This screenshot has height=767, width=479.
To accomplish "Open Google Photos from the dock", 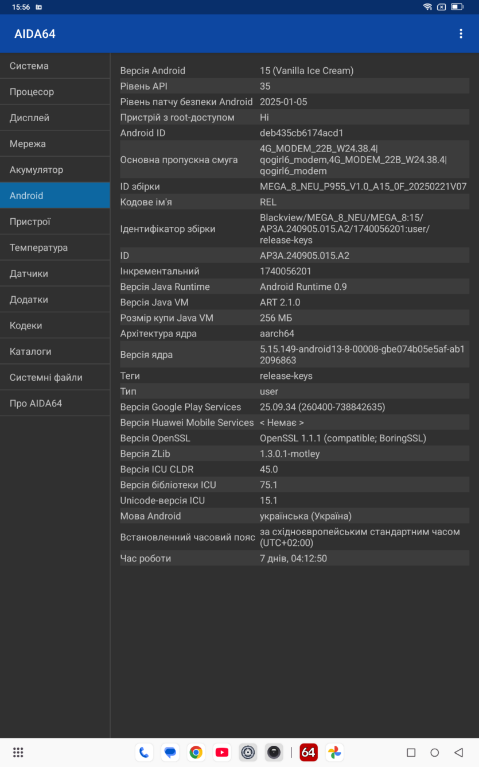I will coord(334,752).
